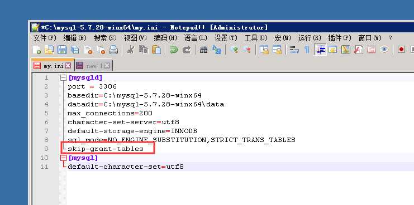
Task: Start macro recording with red dot
Action: click(x=401, y=50)
